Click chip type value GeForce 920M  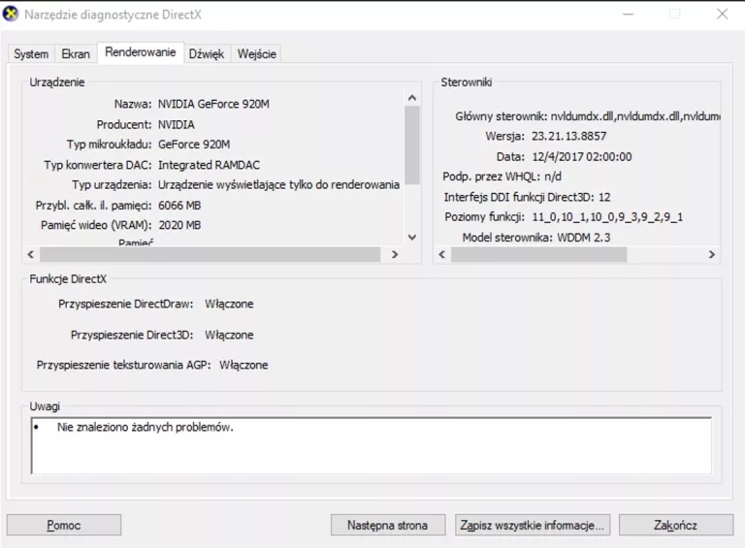[194, 145]
